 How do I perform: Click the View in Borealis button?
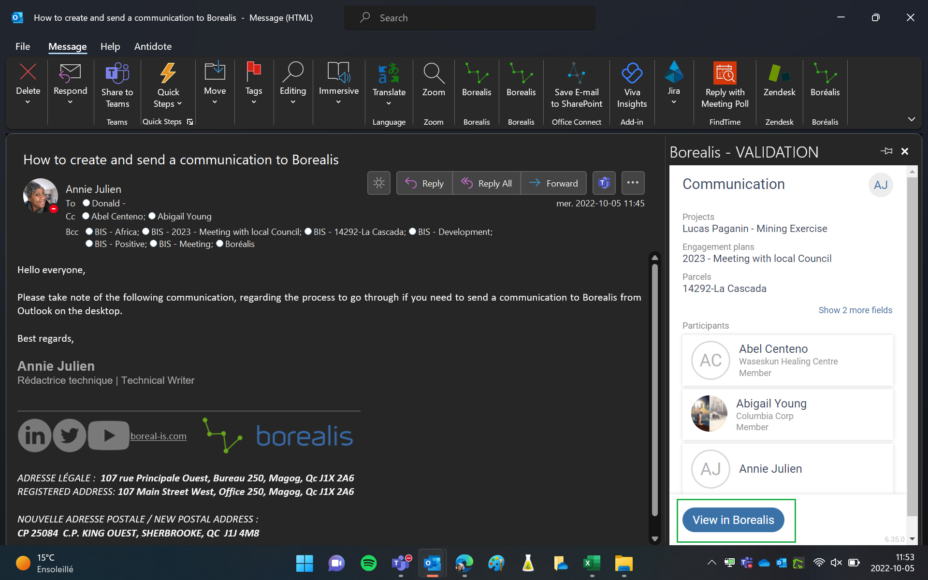coord(733,520)
